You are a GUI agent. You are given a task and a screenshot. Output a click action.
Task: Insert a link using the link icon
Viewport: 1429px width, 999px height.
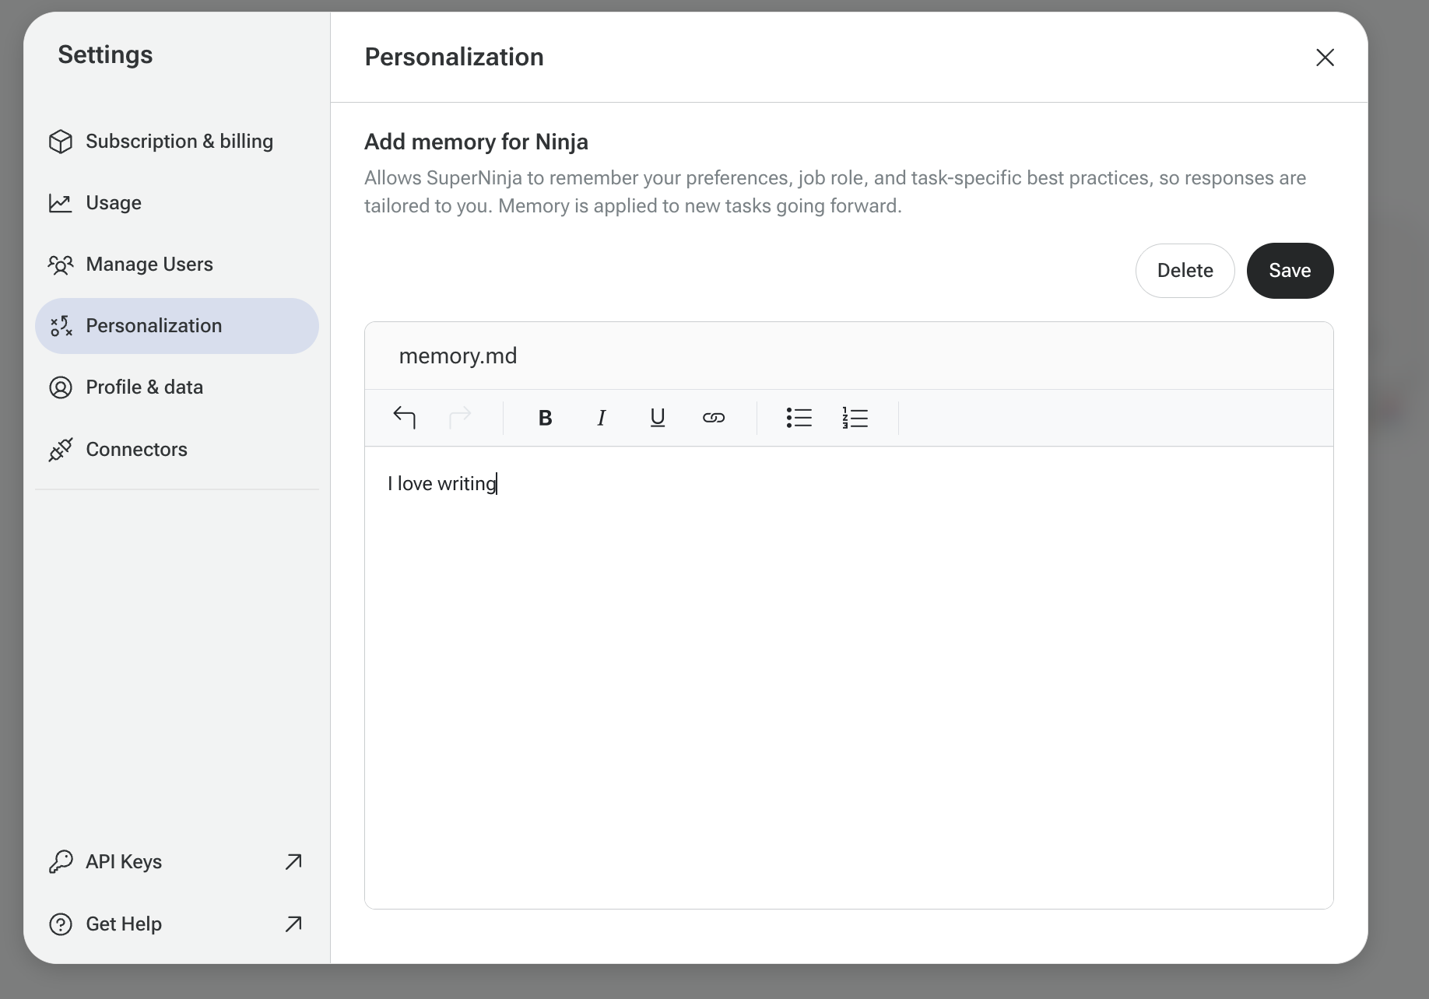(714, 418)
